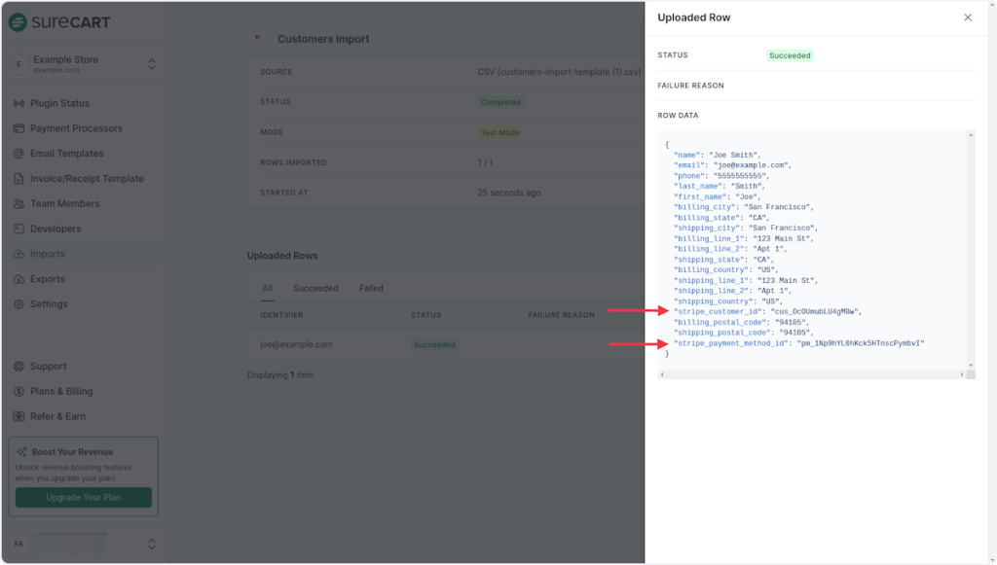Select the All rows tab
997x565 pixels.
click(x=267, y=289)
